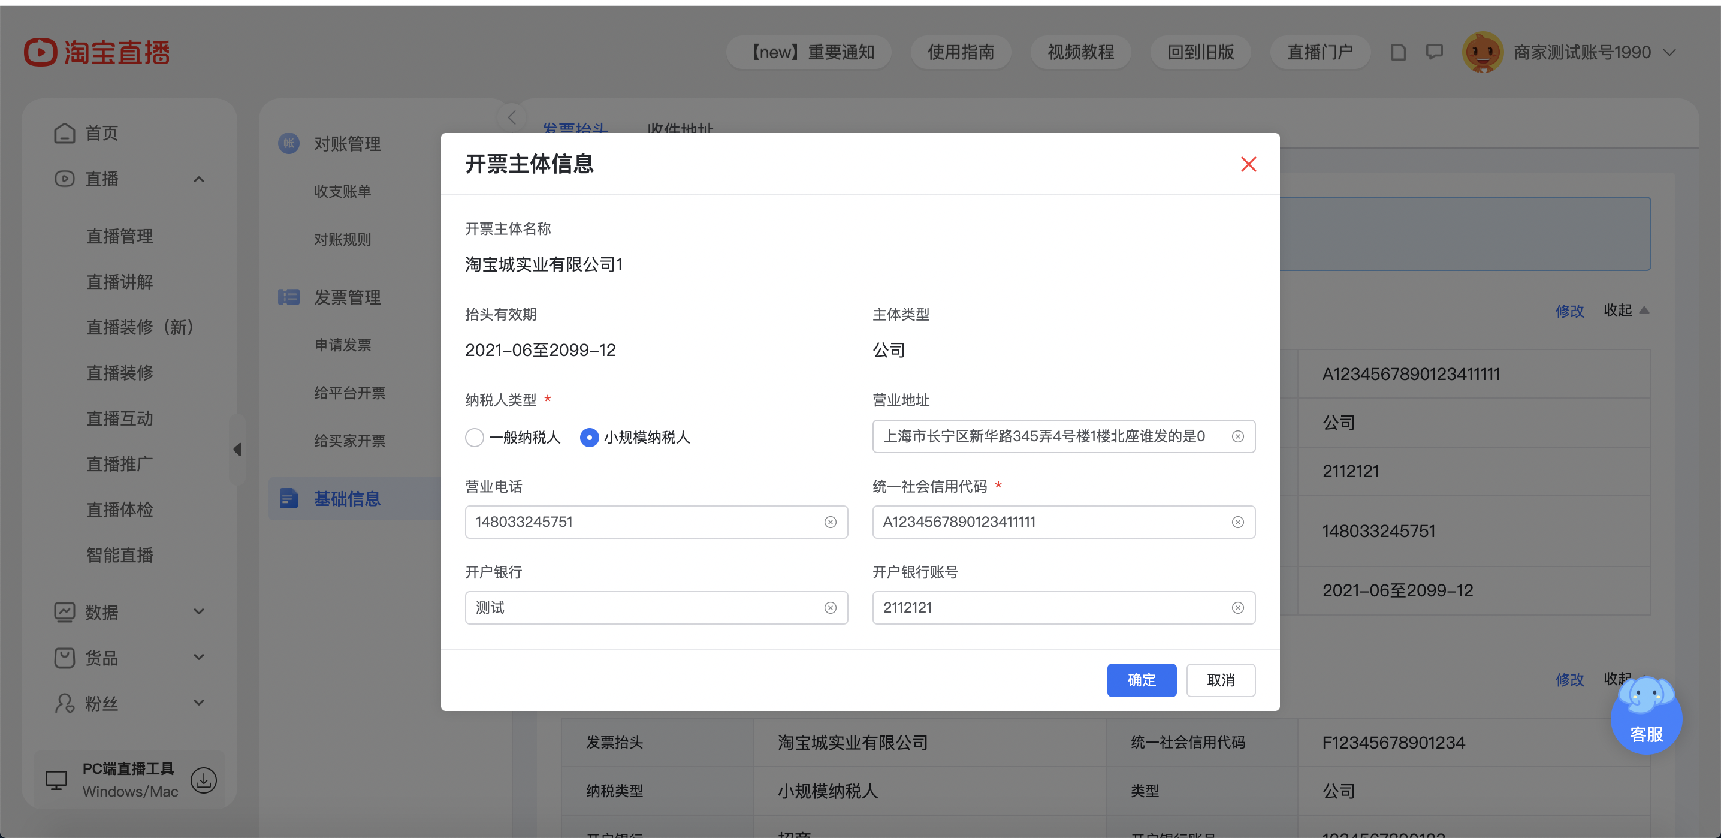The width and height of the screenshot is (1721, 838).
Task: Click the 淘宝直播 logo
Action: 97,52
